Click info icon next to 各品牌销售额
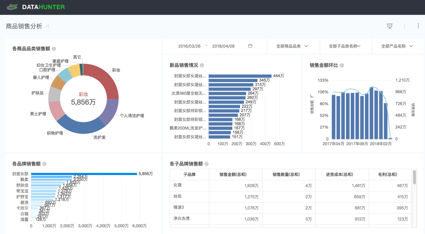This screenshot has height=234, width=425. 44,164
